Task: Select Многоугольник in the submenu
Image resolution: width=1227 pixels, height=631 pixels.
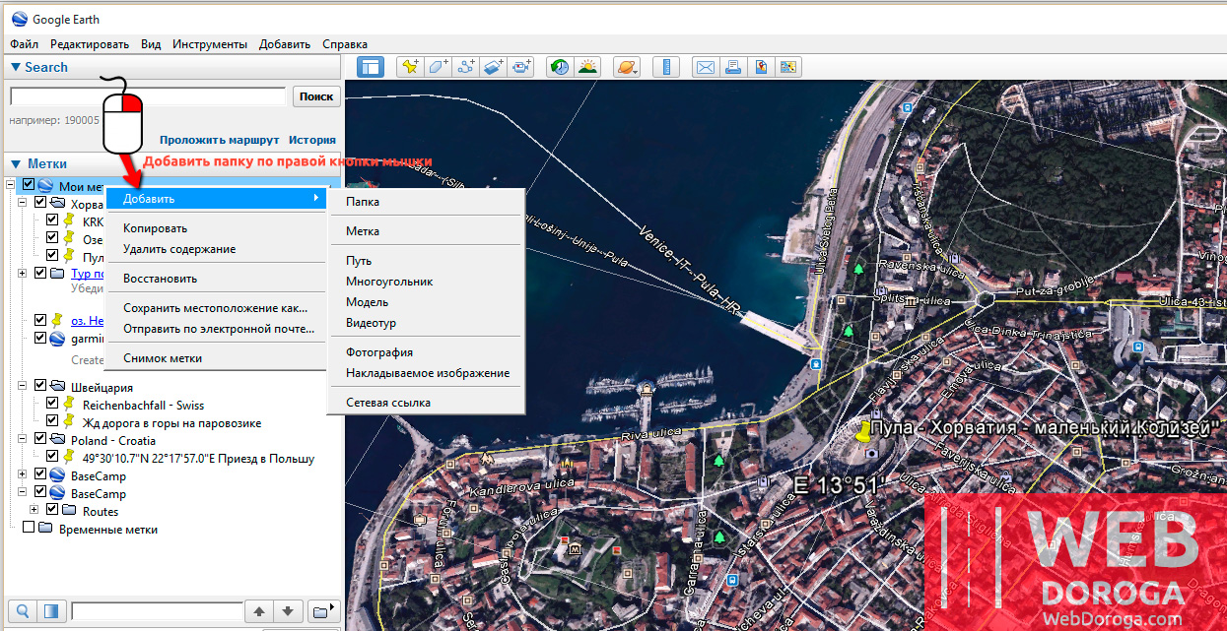Action: point(426,282)
